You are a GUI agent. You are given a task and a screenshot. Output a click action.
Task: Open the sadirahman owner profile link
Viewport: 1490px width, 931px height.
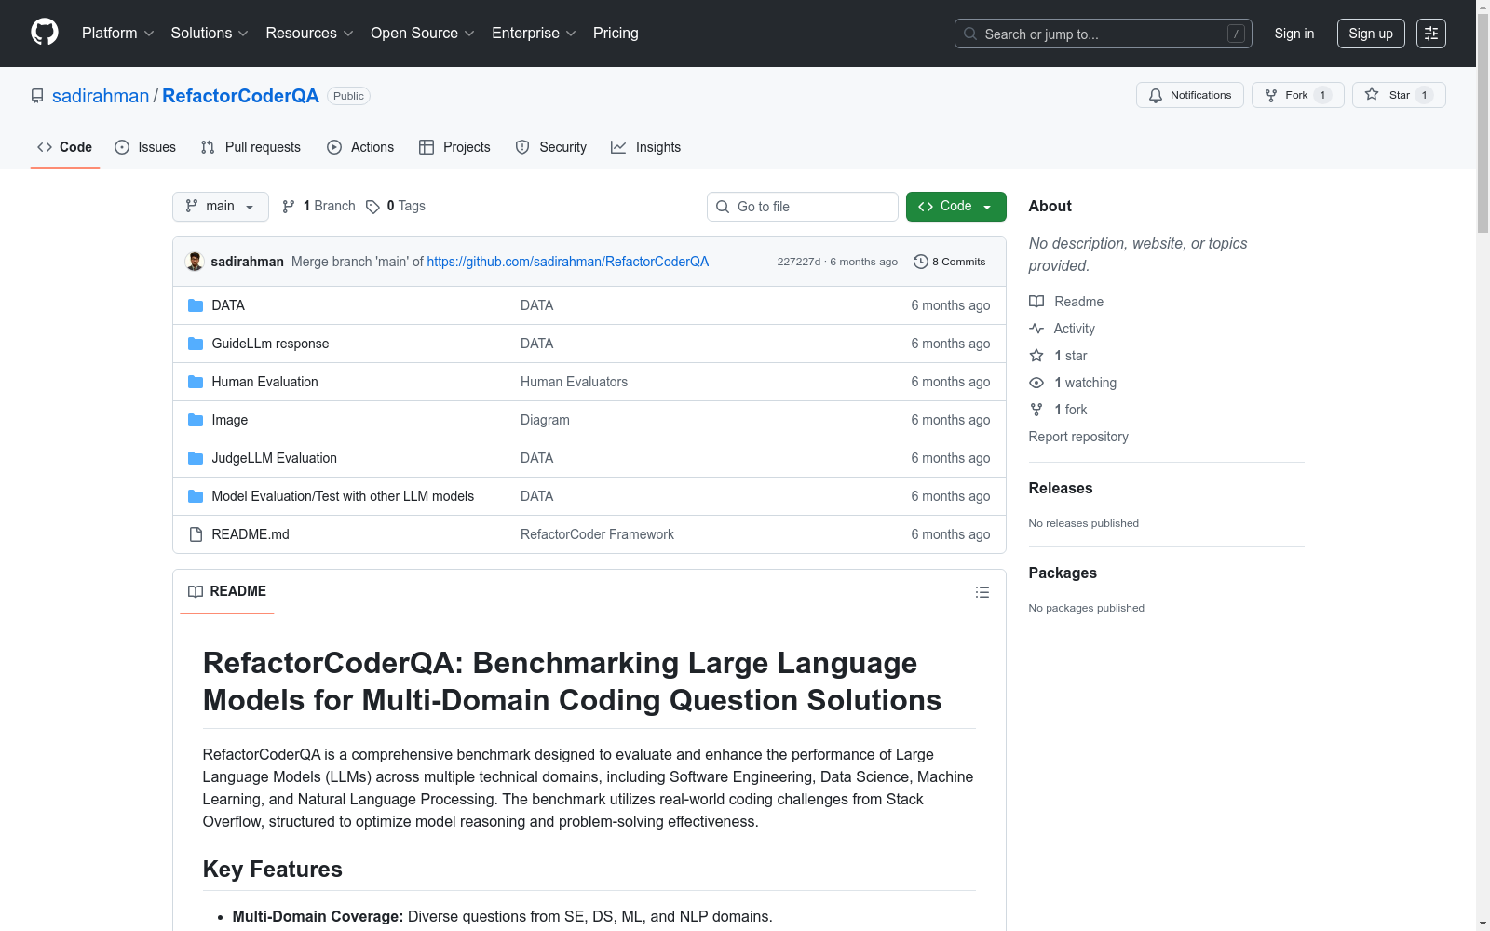tap(101, 96)
